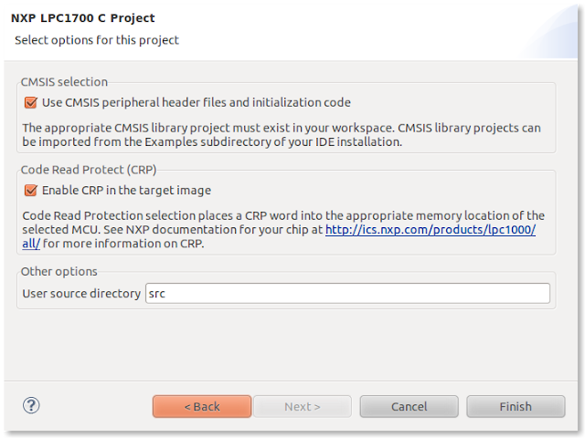Click the 'all/' link continuation
Image resolution: width=585 pixels, height=438 pixels.
click(x=31, y=244)
